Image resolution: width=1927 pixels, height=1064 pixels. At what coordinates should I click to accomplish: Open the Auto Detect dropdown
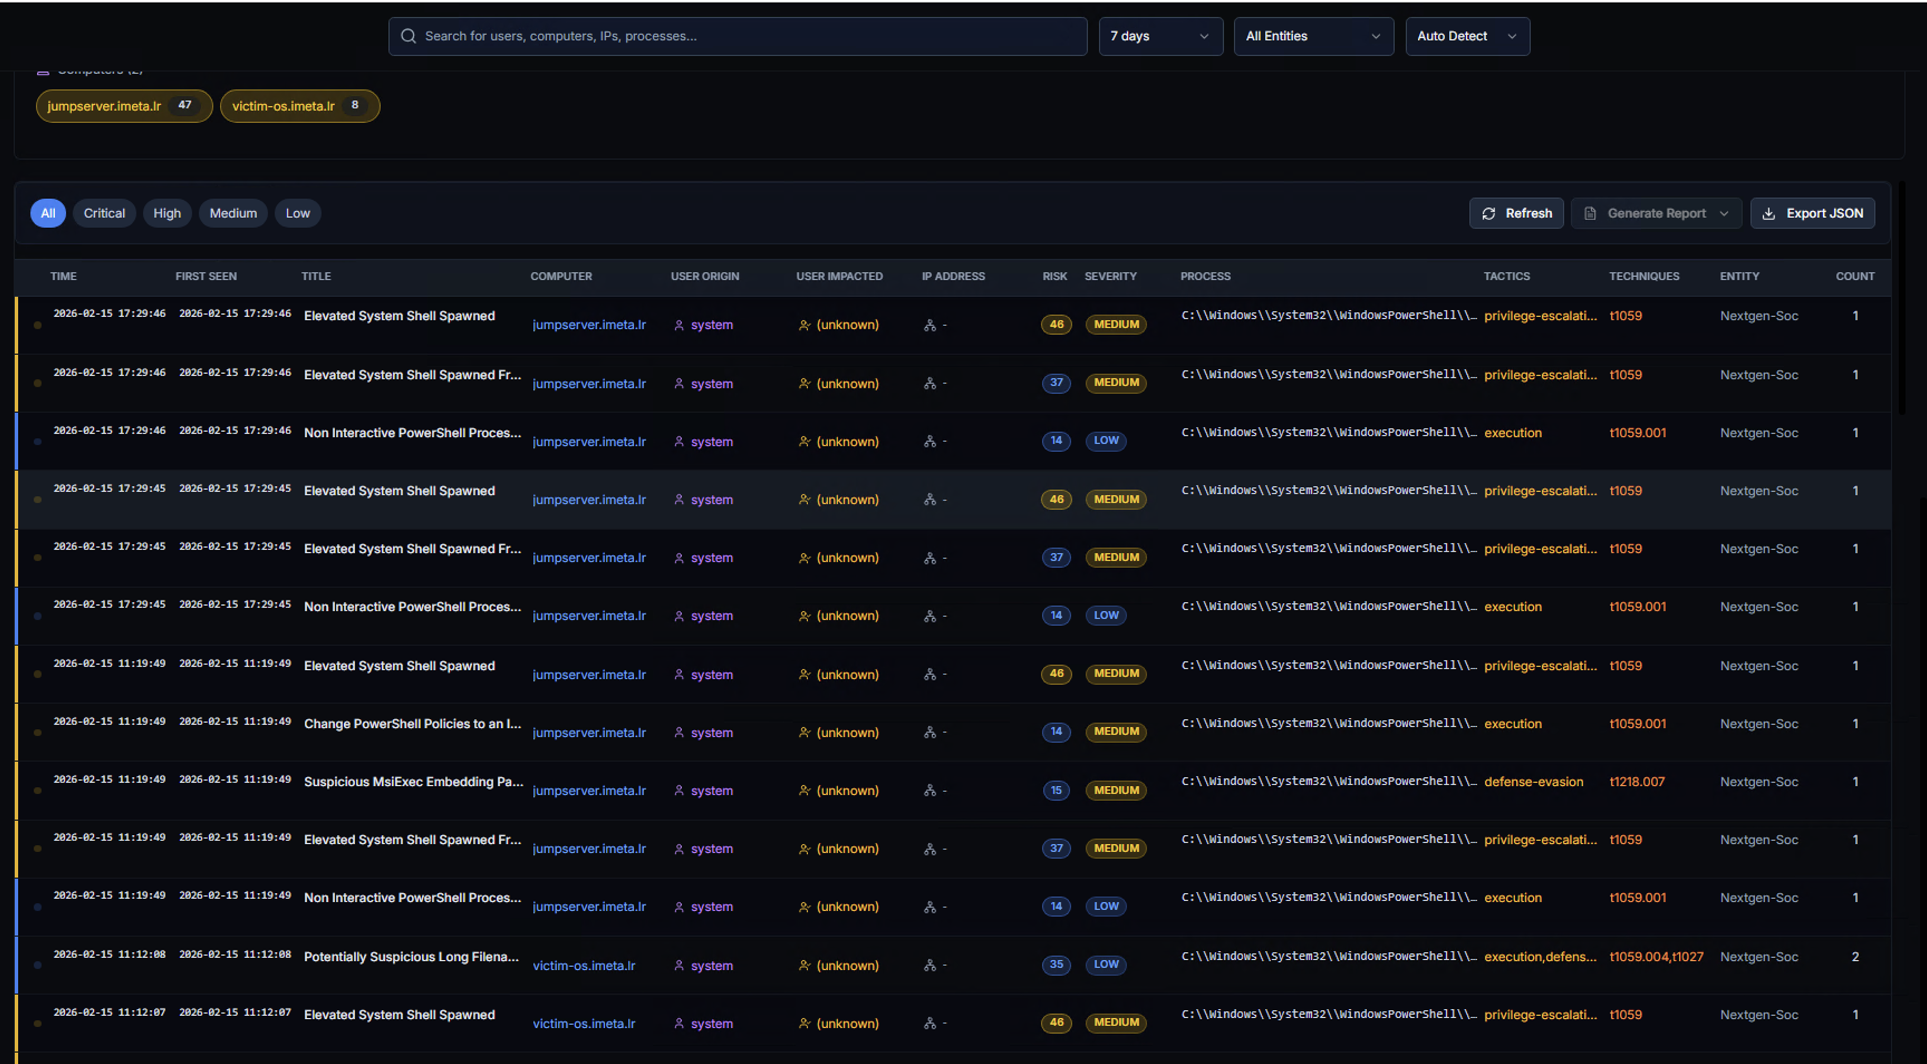1466,36
